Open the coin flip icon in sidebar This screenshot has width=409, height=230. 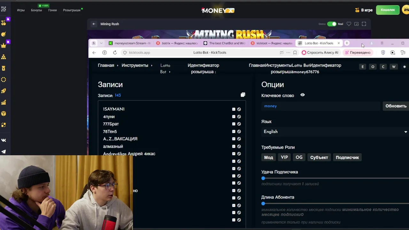pos(4,125)
